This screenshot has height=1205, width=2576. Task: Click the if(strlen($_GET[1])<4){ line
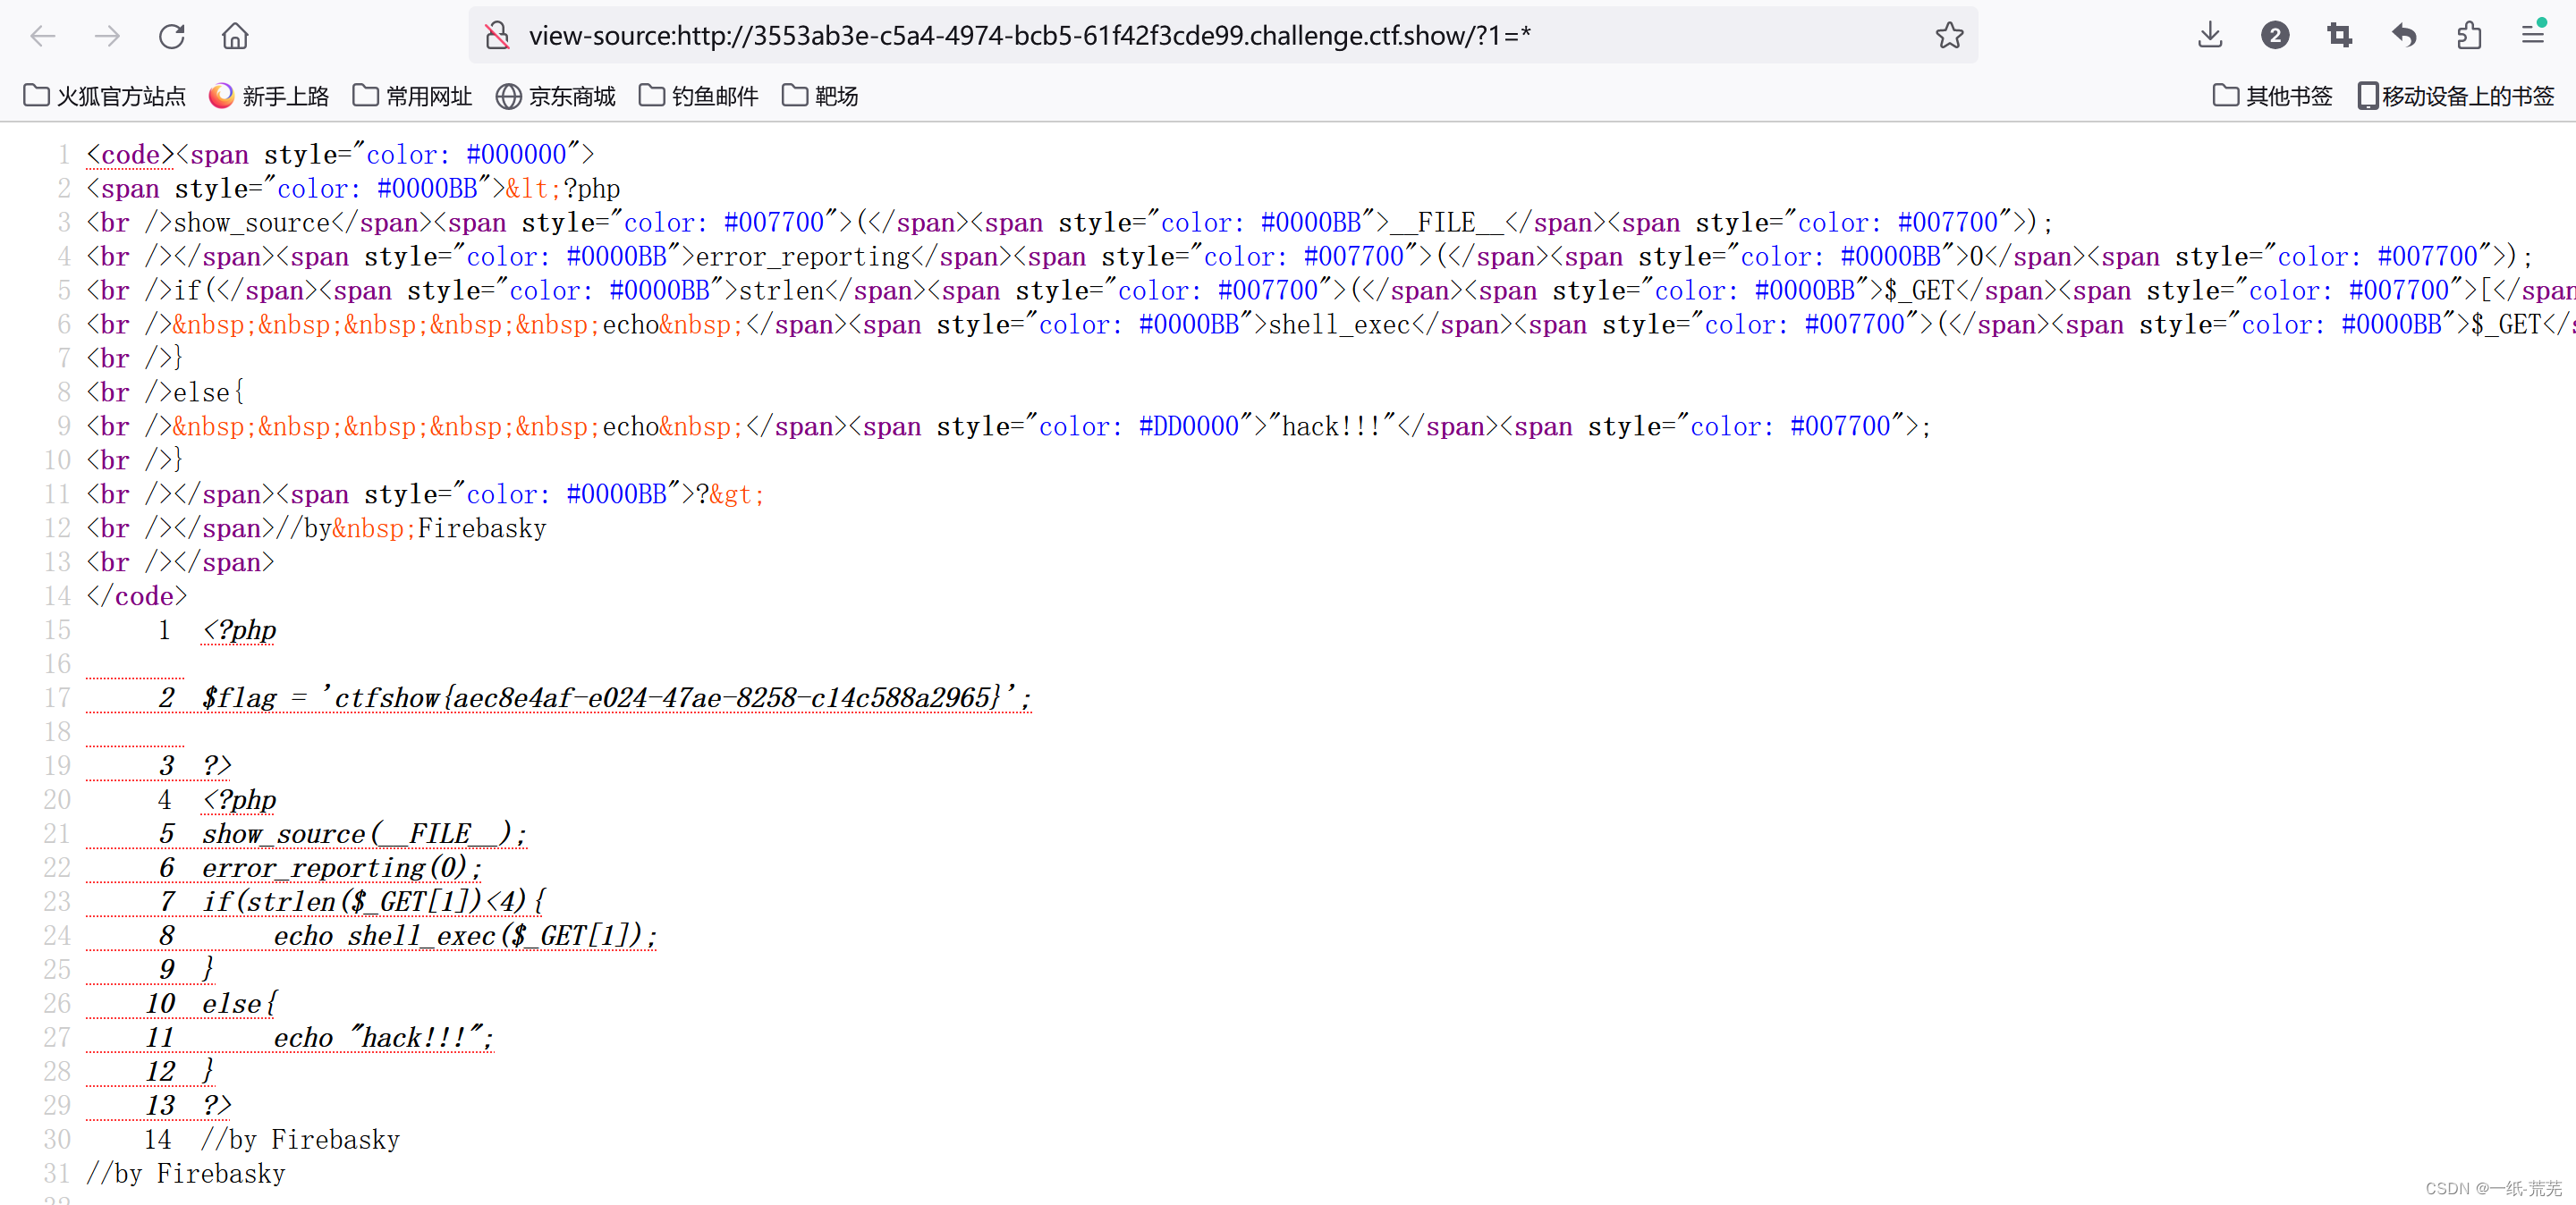(x=374, y=901)
